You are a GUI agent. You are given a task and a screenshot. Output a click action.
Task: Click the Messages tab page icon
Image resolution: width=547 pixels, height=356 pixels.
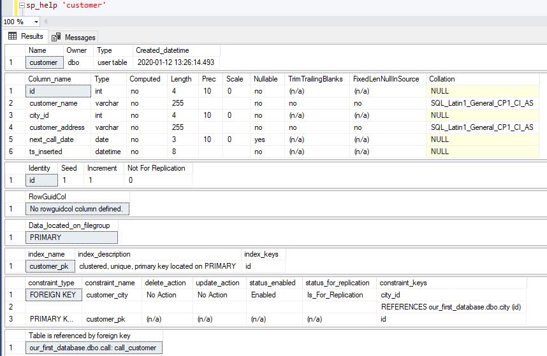click(x=56, y=38)
